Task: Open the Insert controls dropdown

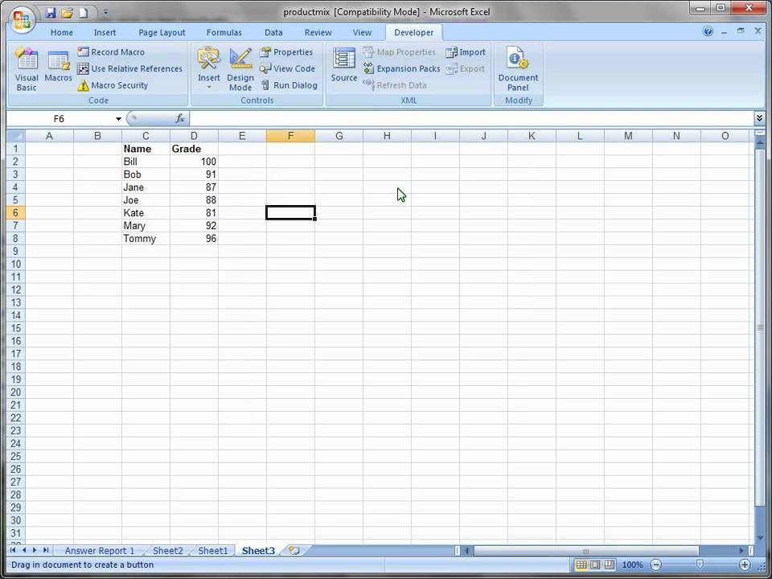Action: coord(209,69)
